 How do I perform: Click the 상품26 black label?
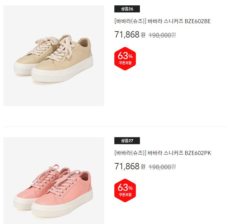click(x=127, y=9)
